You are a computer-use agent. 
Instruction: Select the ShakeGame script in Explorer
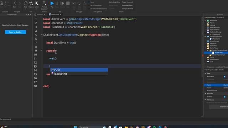click(x=216, y=39)
